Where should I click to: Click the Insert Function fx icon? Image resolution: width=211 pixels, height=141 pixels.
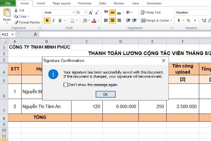(35, 34)
